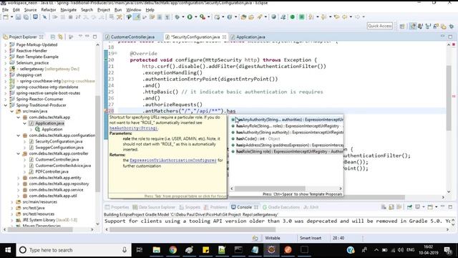Screen dimensions: 458x258
Task: Click the Open Type toolbar icon
Action: [x=243, y=17]
